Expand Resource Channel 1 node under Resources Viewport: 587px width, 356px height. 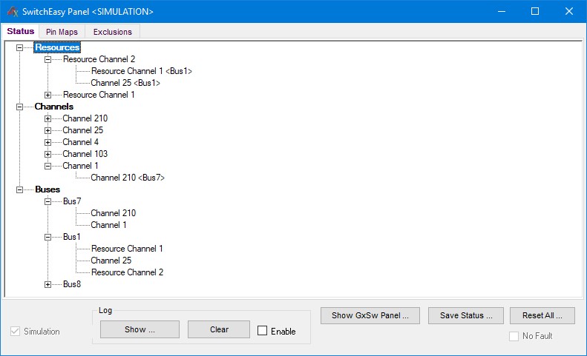click(48, 95)
